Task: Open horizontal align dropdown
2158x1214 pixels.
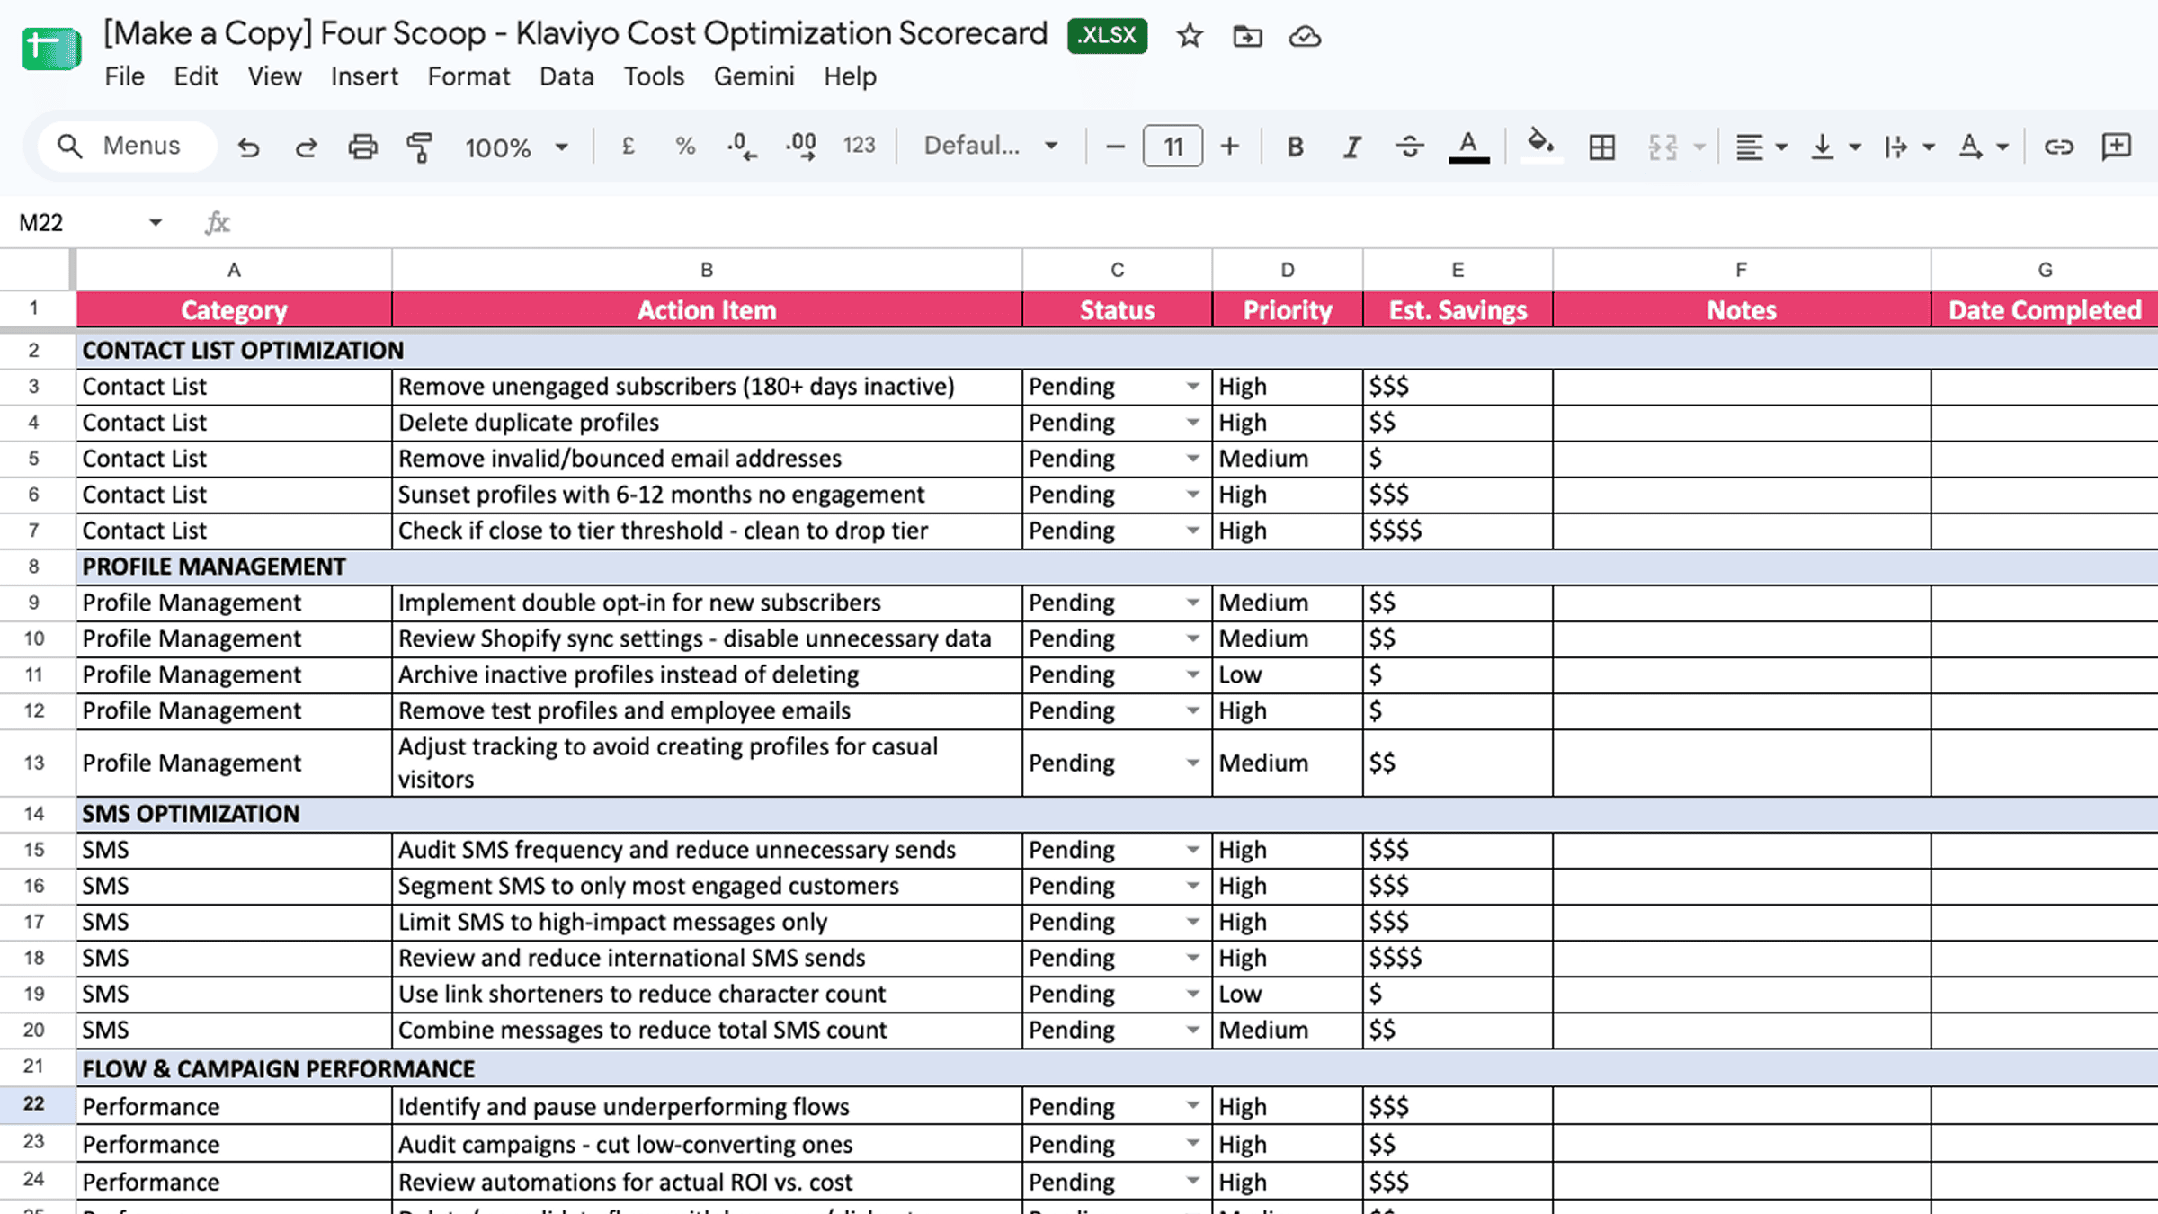Action: (1761, 147)
